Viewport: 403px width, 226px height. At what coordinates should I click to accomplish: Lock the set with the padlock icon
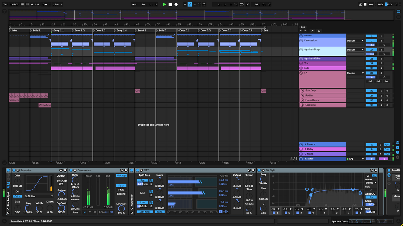319,31
